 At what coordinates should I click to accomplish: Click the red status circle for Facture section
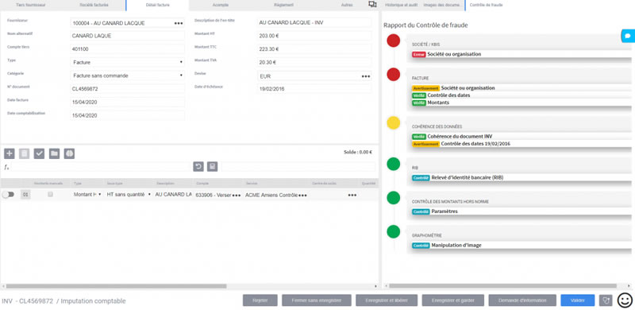pyautogui.click(x=393, y=74)
